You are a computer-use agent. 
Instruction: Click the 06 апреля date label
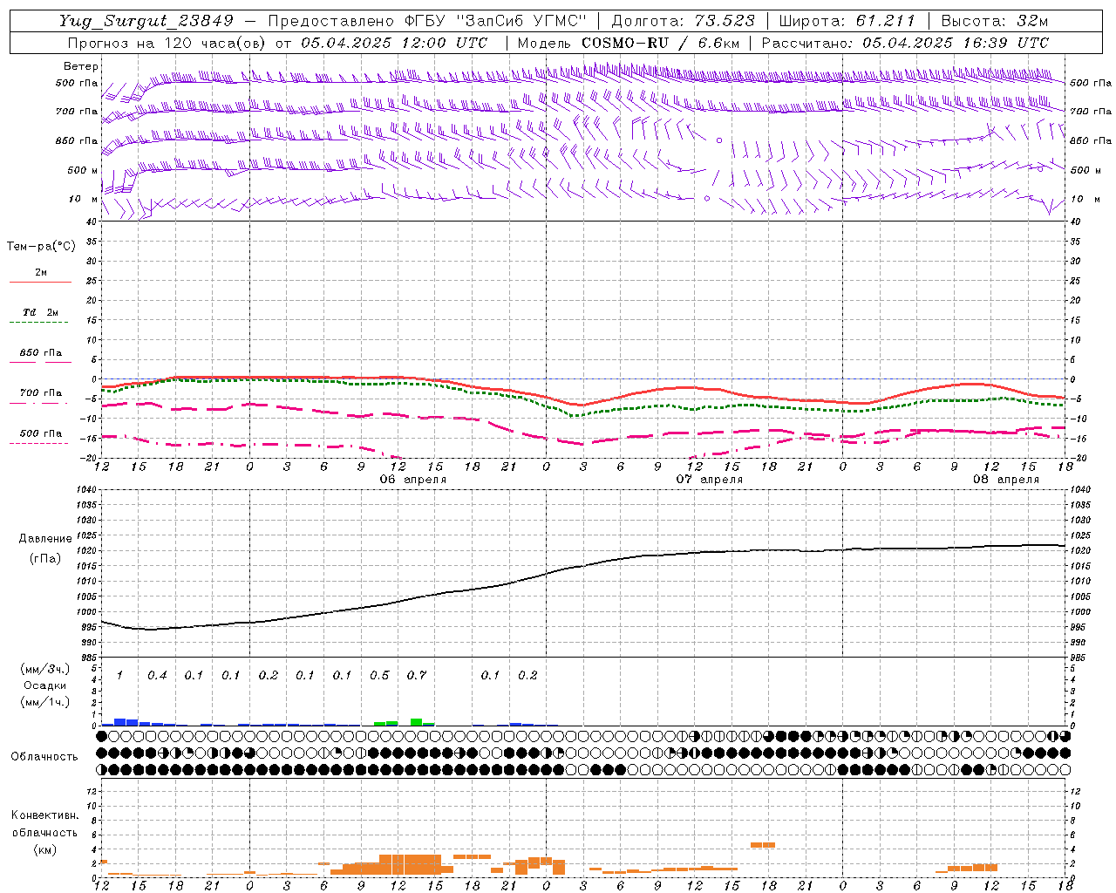[x=413, y=480]
